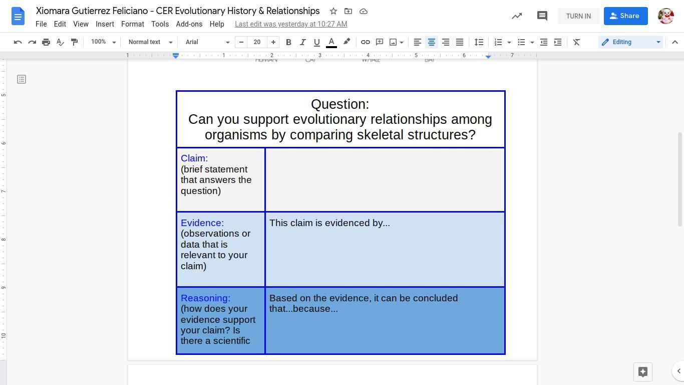Screen dimensions: 684x385
Task: Open the Format menu
Action: (x=132, y=24)
